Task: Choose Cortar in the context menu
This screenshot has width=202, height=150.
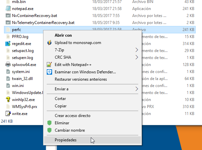Action: [61, 99]
